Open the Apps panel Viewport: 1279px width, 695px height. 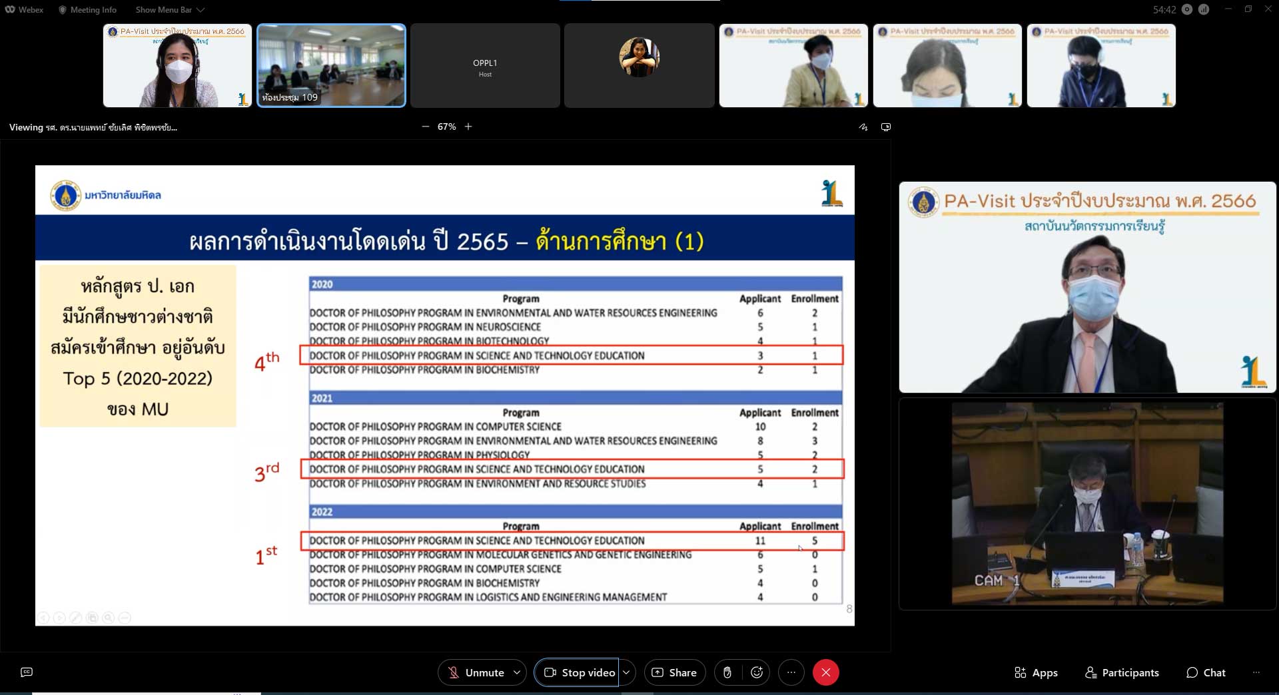pyautogui.click(x=1036, y=672)
